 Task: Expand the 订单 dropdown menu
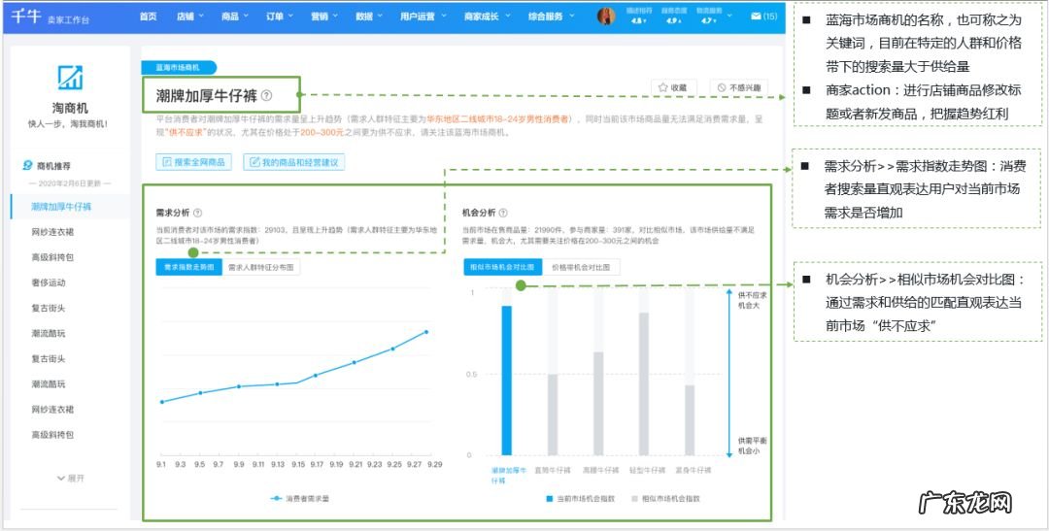[x=280, y=17]
